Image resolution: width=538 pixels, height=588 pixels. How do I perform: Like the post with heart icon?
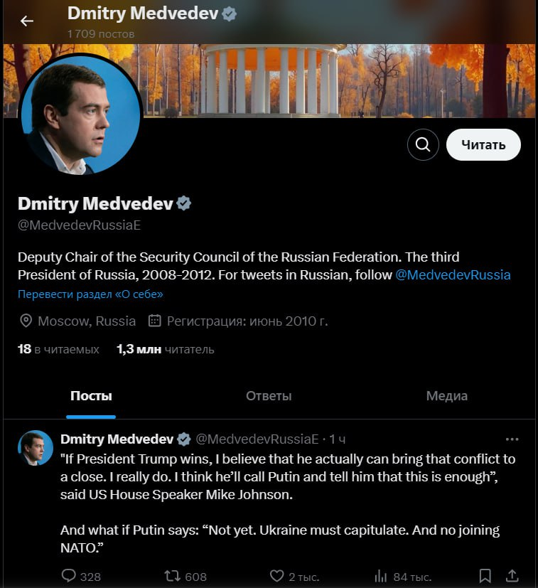(x=276, y=575)
